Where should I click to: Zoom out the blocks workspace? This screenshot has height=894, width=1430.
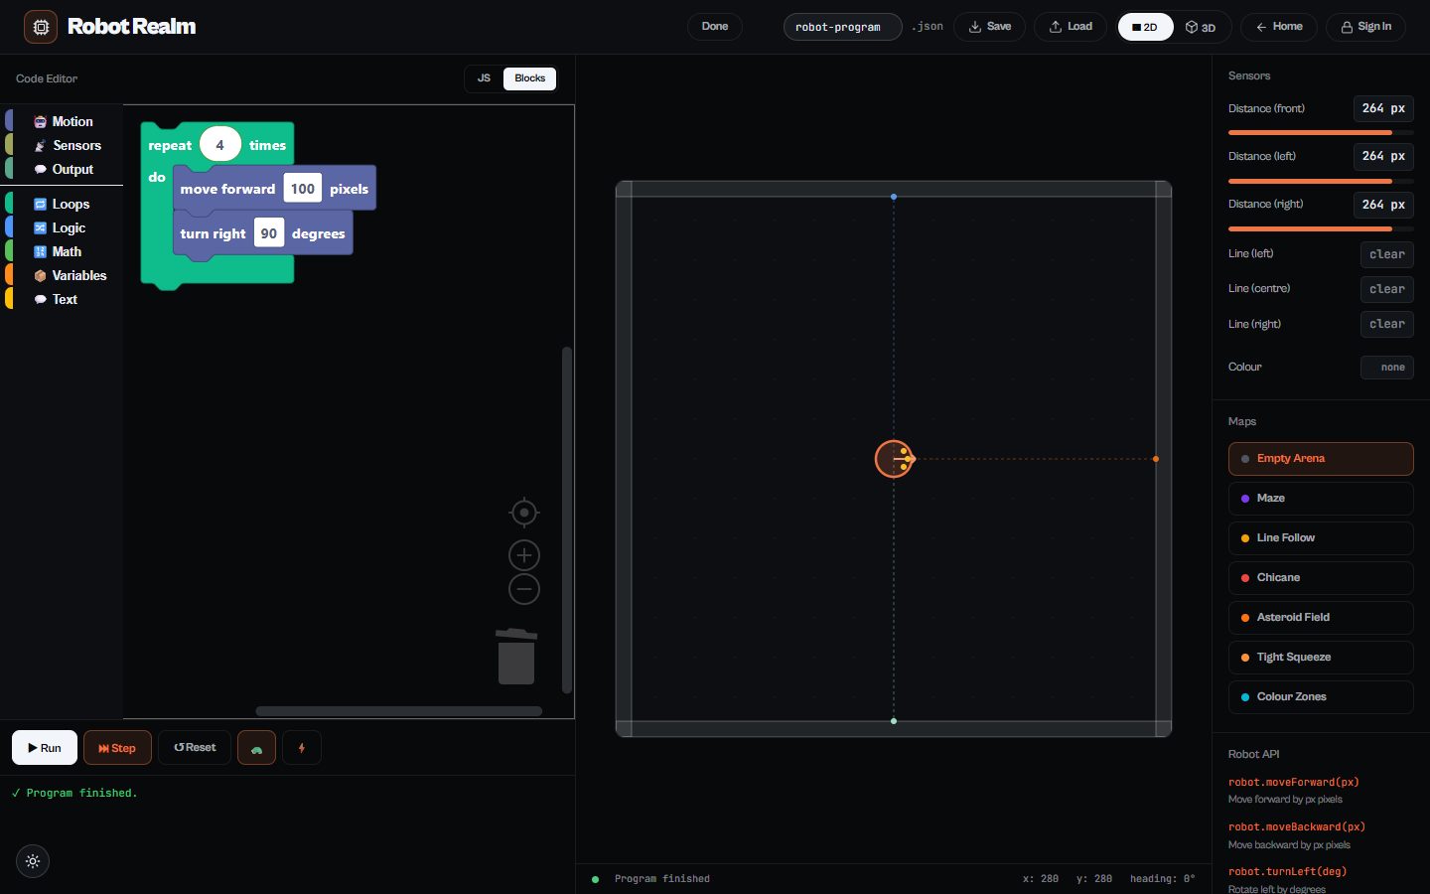[523, 589]
